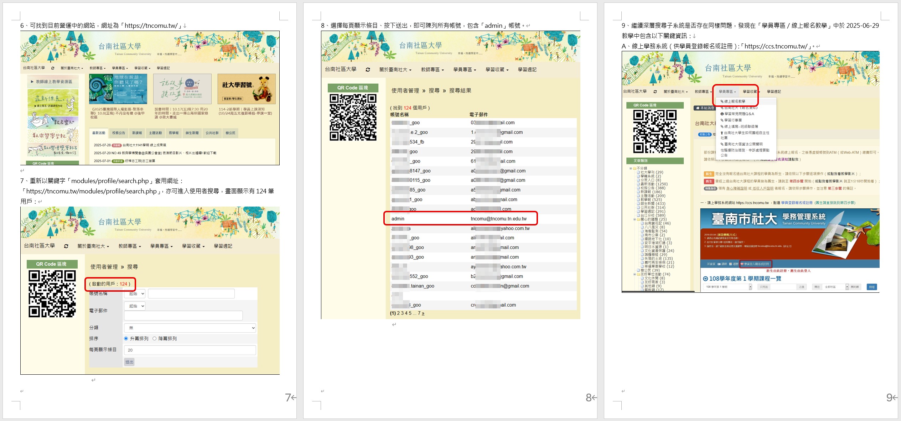Click the 電子郵件 column header in results
Image resolution: width=901 pixels, height=421 pixels.
[478, 115]
